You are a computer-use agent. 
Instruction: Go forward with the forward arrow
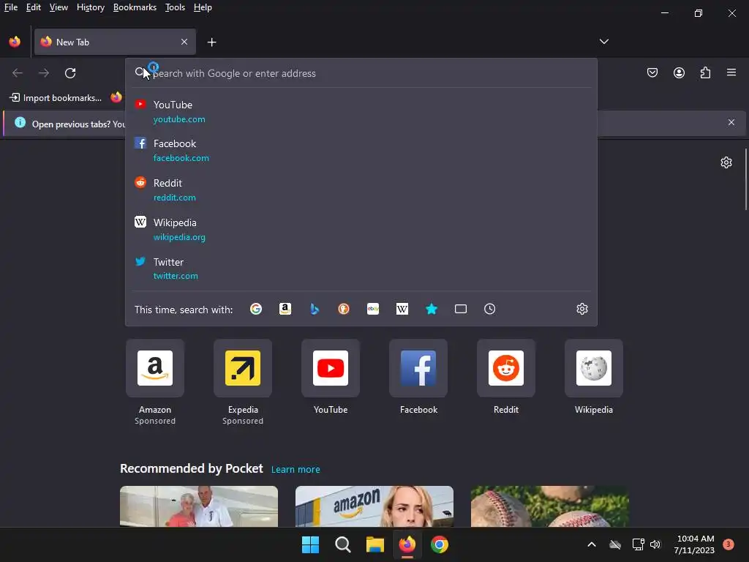(x=44, y=73)
